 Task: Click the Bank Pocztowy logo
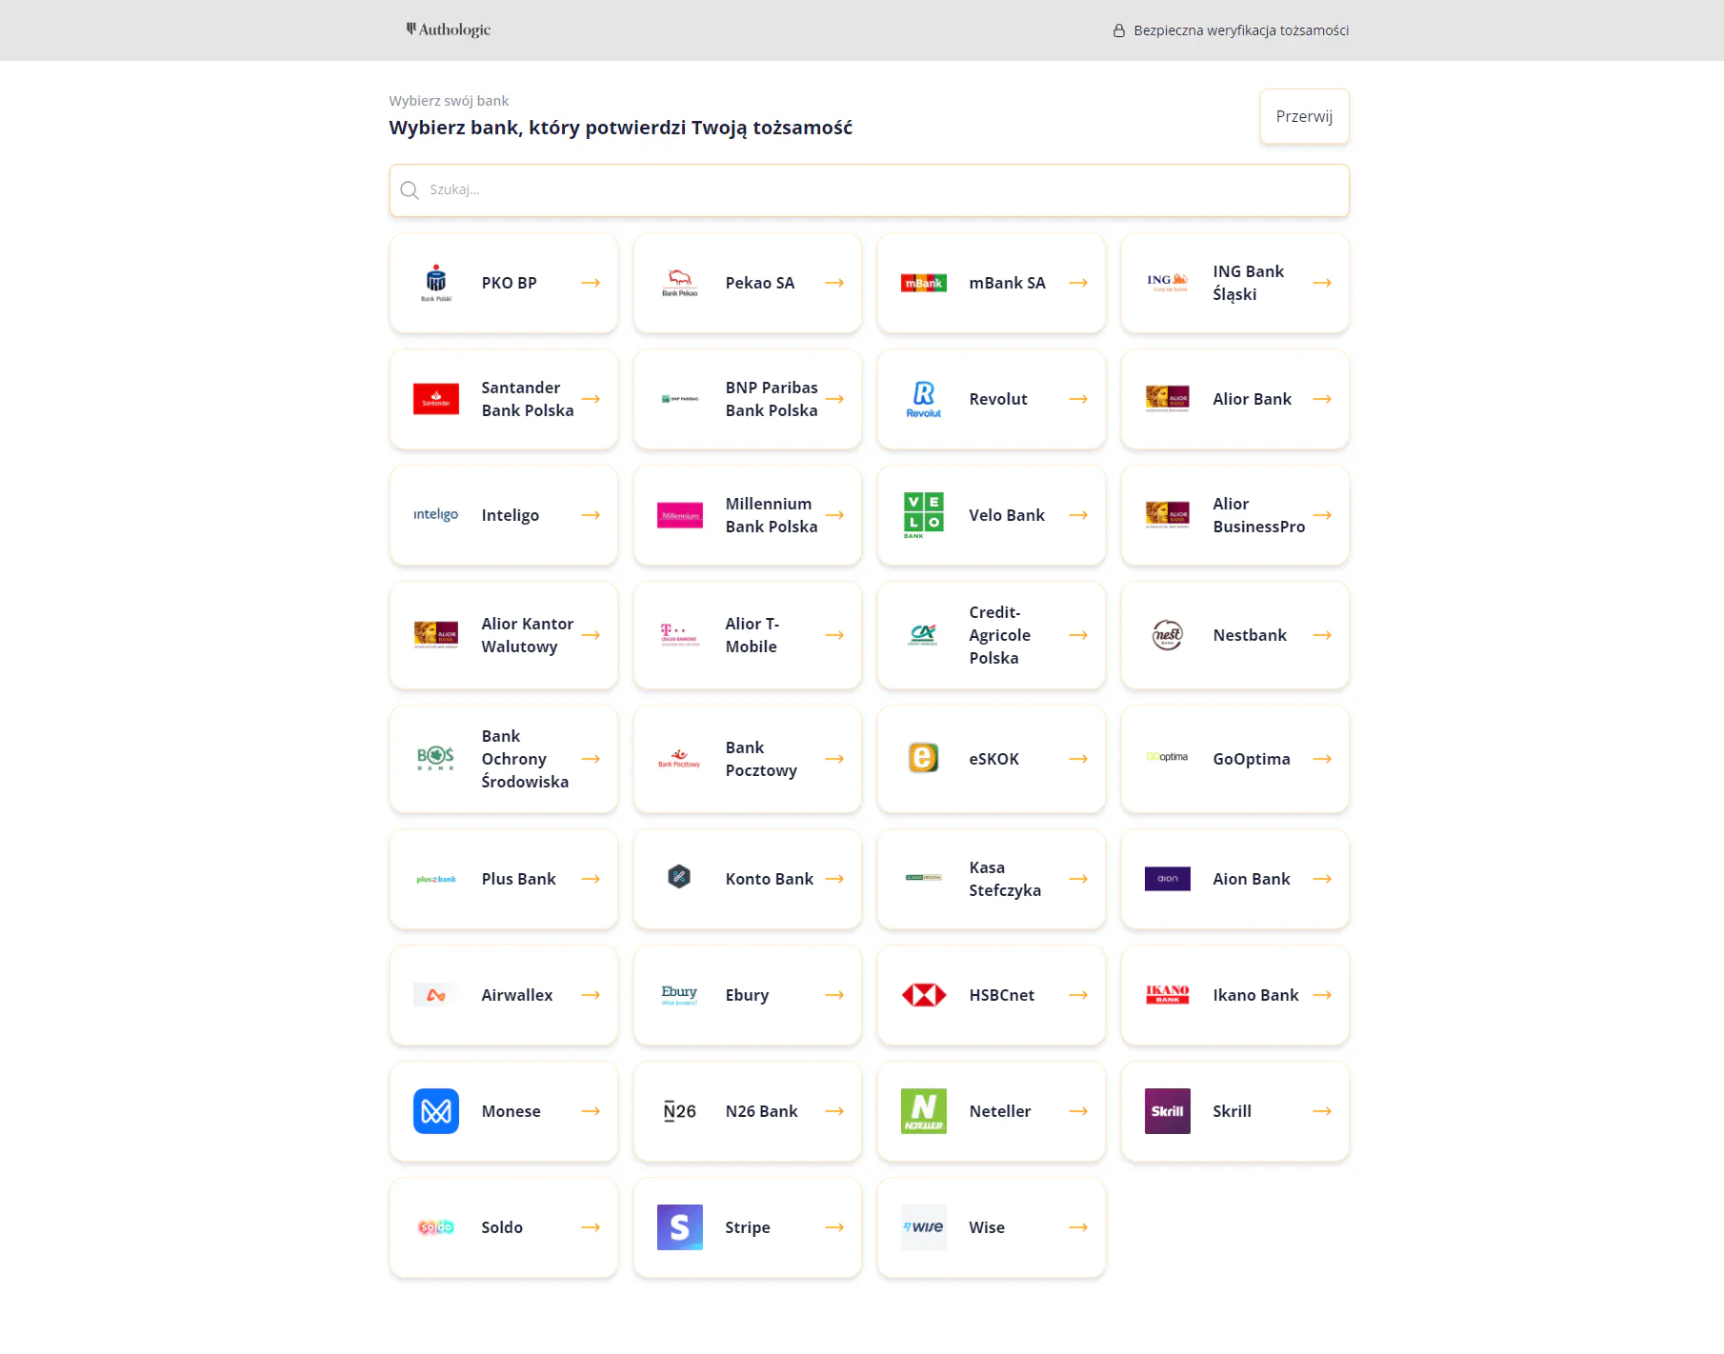point(680,759)
